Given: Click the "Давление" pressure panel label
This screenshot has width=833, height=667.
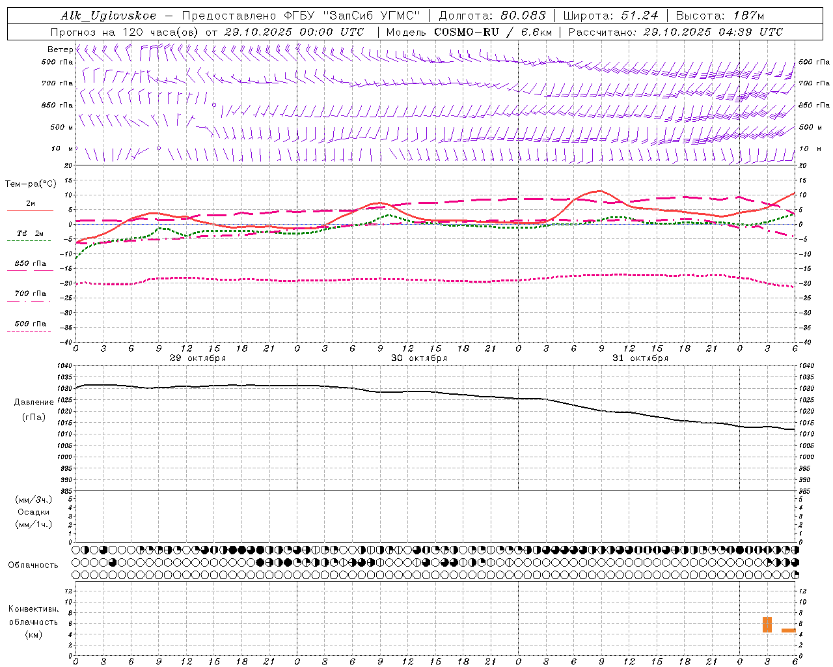Looking at the screenshot, I should tap(33, 403).
